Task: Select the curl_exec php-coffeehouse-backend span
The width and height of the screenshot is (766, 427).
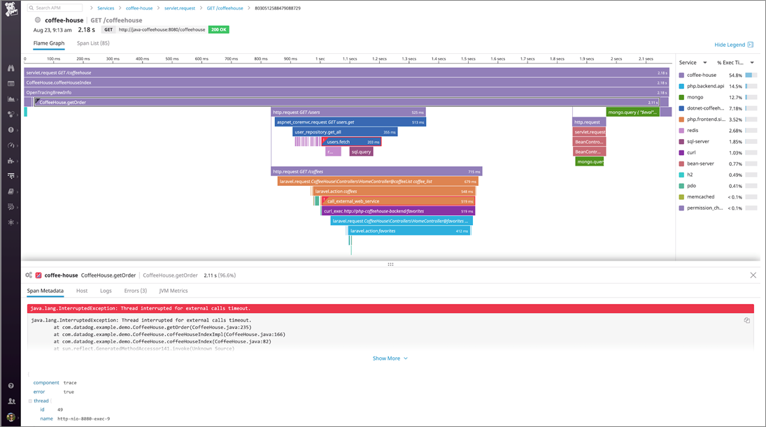Action: tap(398, 211)
